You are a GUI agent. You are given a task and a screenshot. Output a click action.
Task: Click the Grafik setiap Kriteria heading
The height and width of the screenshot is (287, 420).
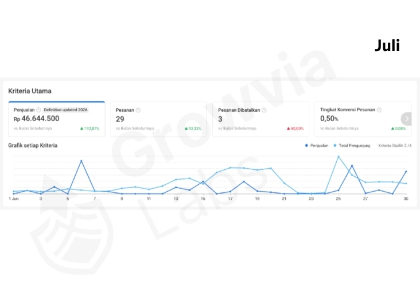point(33,146)
